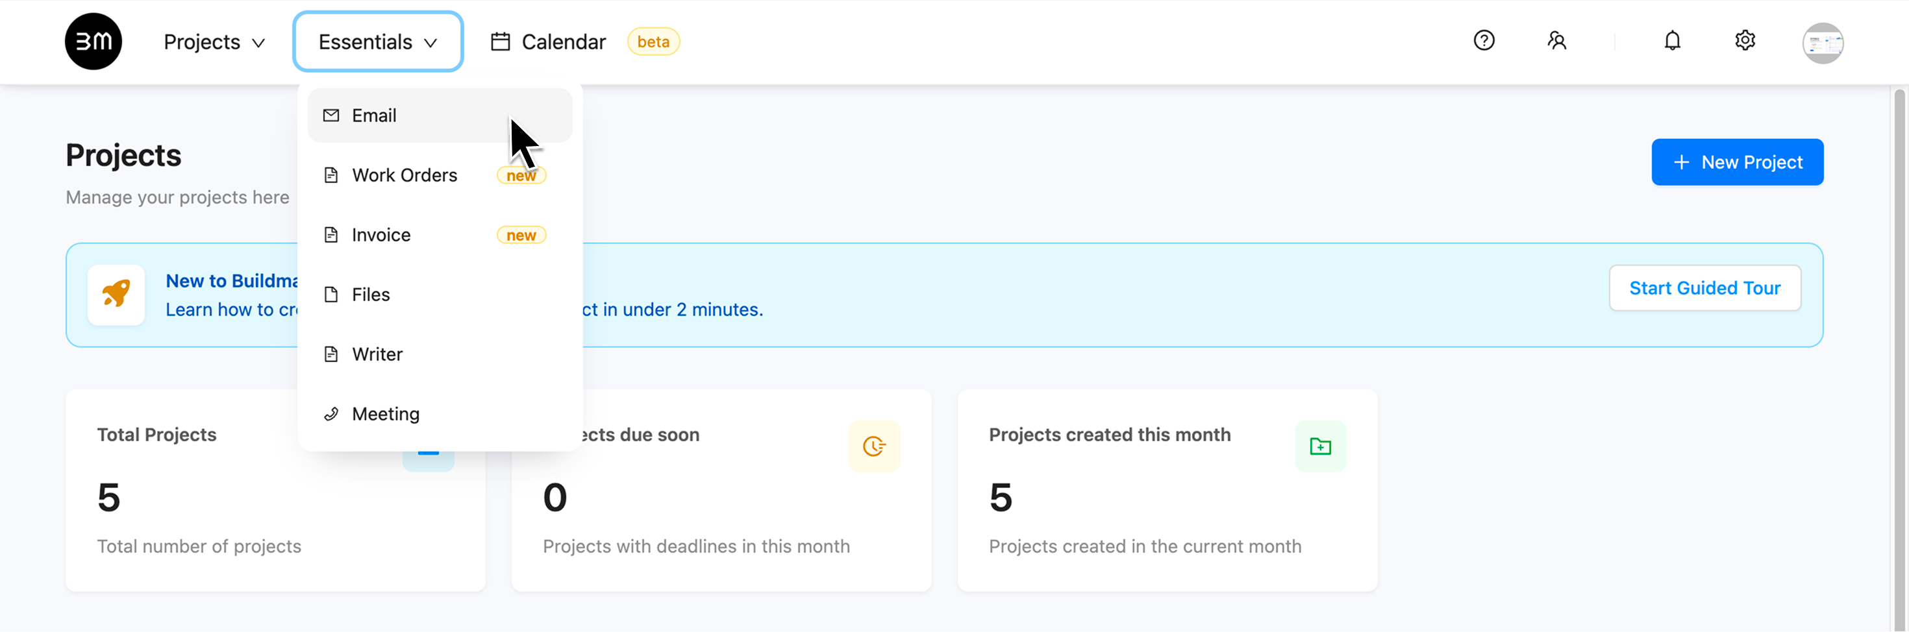The image size is (1909, 632).
Task: Open Meeting from the Essentials menu
Action: point(440,414)
